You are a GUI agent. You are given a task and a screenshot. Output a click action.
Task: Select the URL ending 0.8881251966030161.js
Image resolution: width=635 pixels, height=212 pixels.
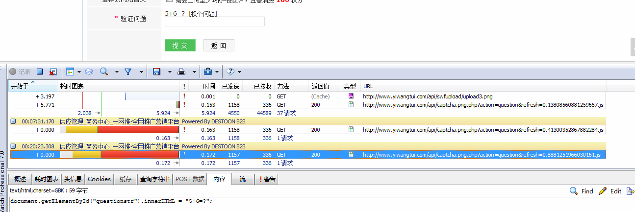pos(482,155)
